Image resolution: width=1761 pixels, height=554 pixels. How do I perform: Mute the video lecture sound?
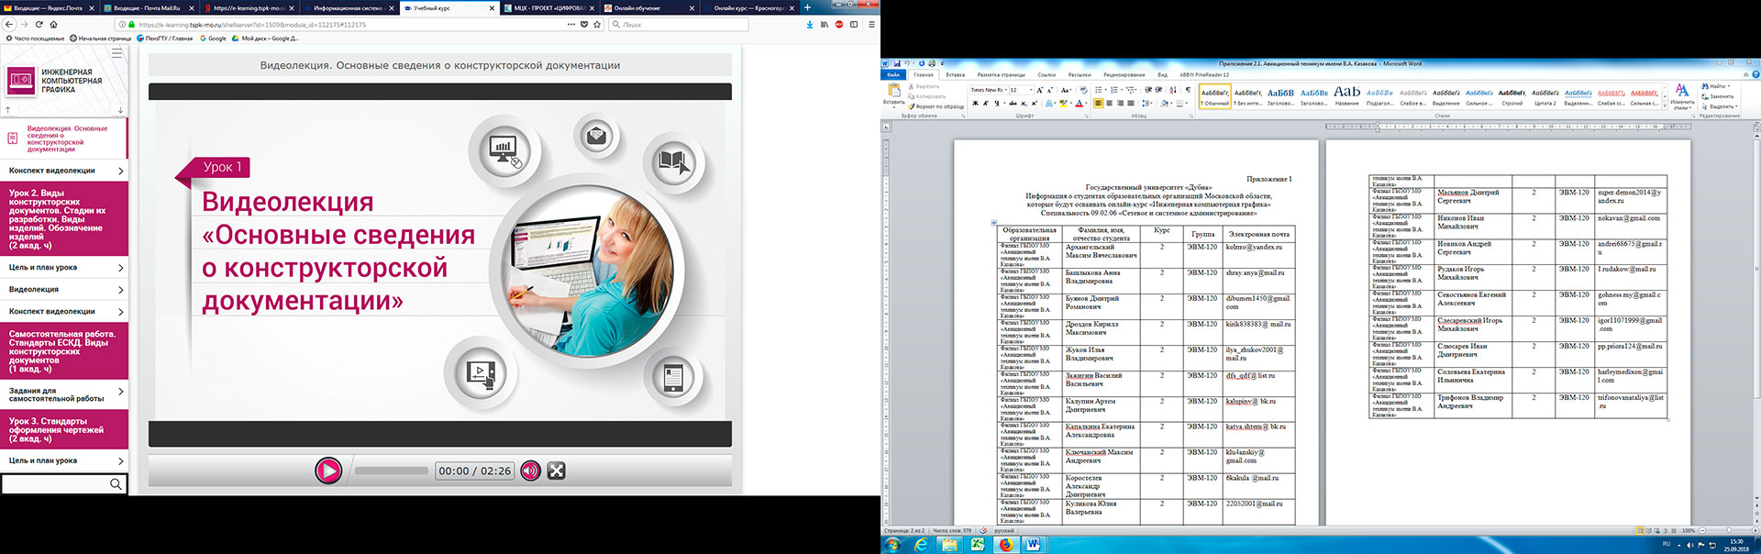point(530,471)
